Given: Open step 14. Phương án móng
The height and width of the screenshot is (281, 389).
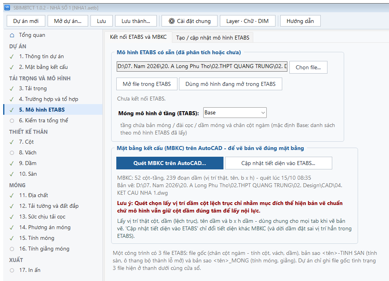Looking at the screenshot, I should click(53, 227).
